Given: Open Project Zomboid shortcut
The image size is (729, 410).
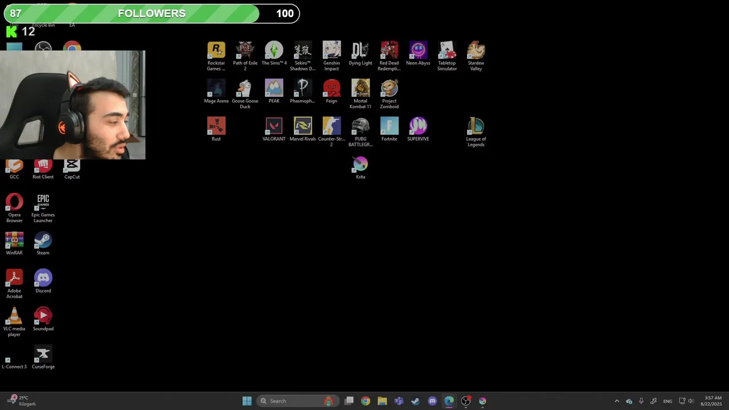Looking at the screenshot, I should click(389, 94).
